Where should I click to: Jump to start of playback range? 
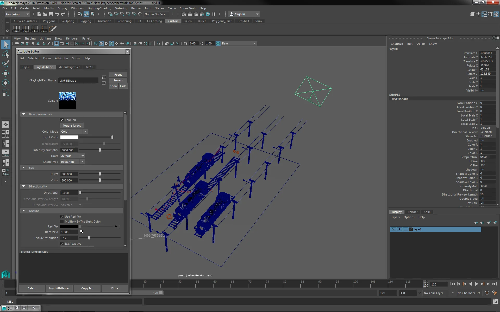click(452, 284)
